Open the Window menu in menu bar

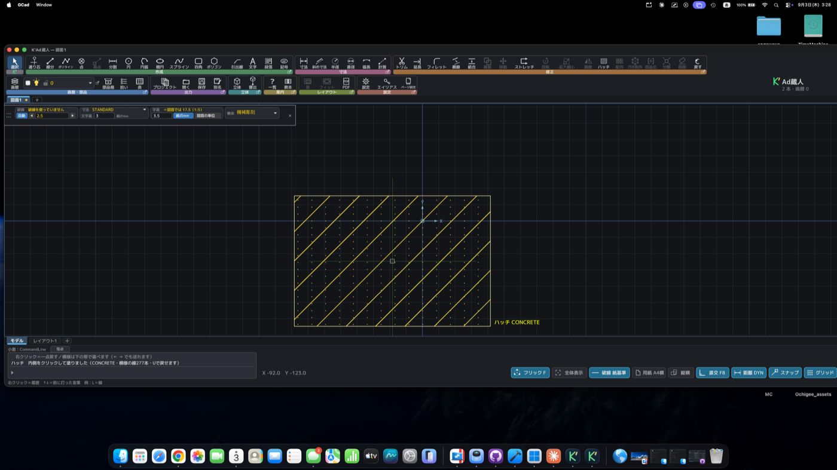[44, 5]
